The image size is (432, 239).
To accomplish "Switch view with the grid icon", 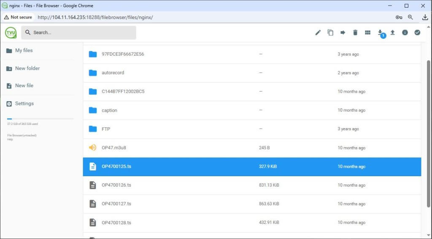I will pos(367,32).
